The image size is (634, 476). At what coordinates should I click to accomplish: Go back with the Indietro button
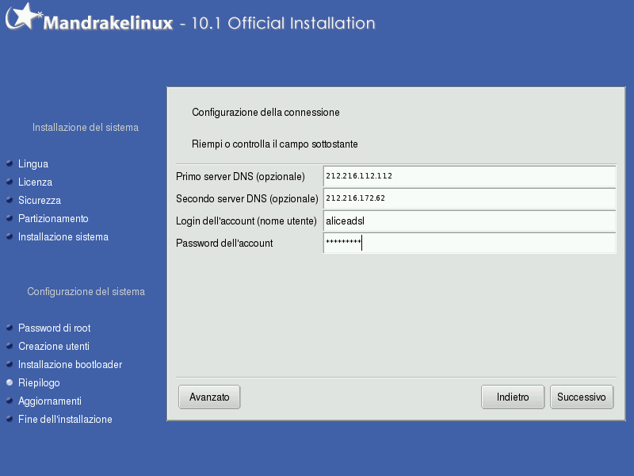(x=513, y=397)
